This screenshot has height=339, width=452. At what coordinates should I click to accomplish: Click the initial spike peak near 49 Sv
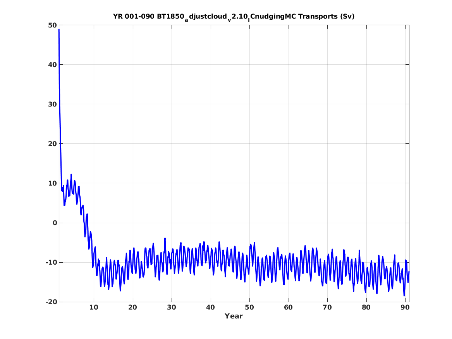[x=59, y=29]
